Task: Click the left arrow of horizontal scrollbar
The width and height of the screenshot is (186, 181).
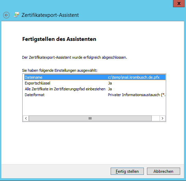Action: coord(26,118)
